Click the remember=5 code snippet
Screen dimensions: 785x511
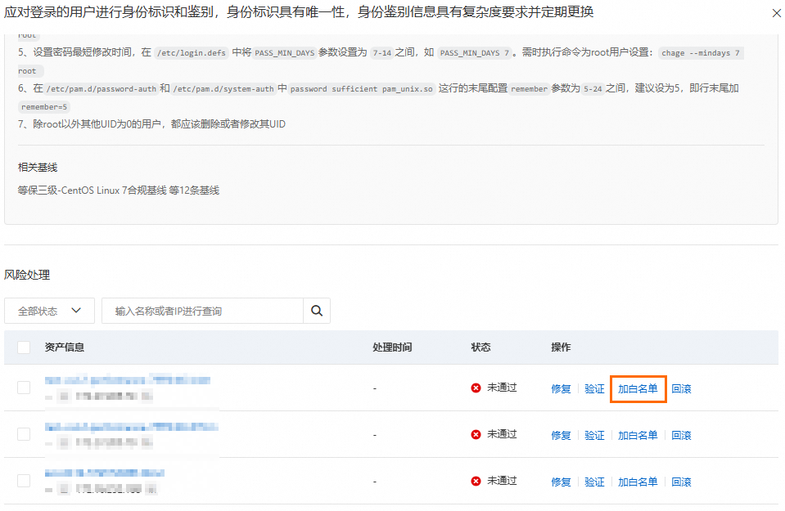click(x=44, y=107)
